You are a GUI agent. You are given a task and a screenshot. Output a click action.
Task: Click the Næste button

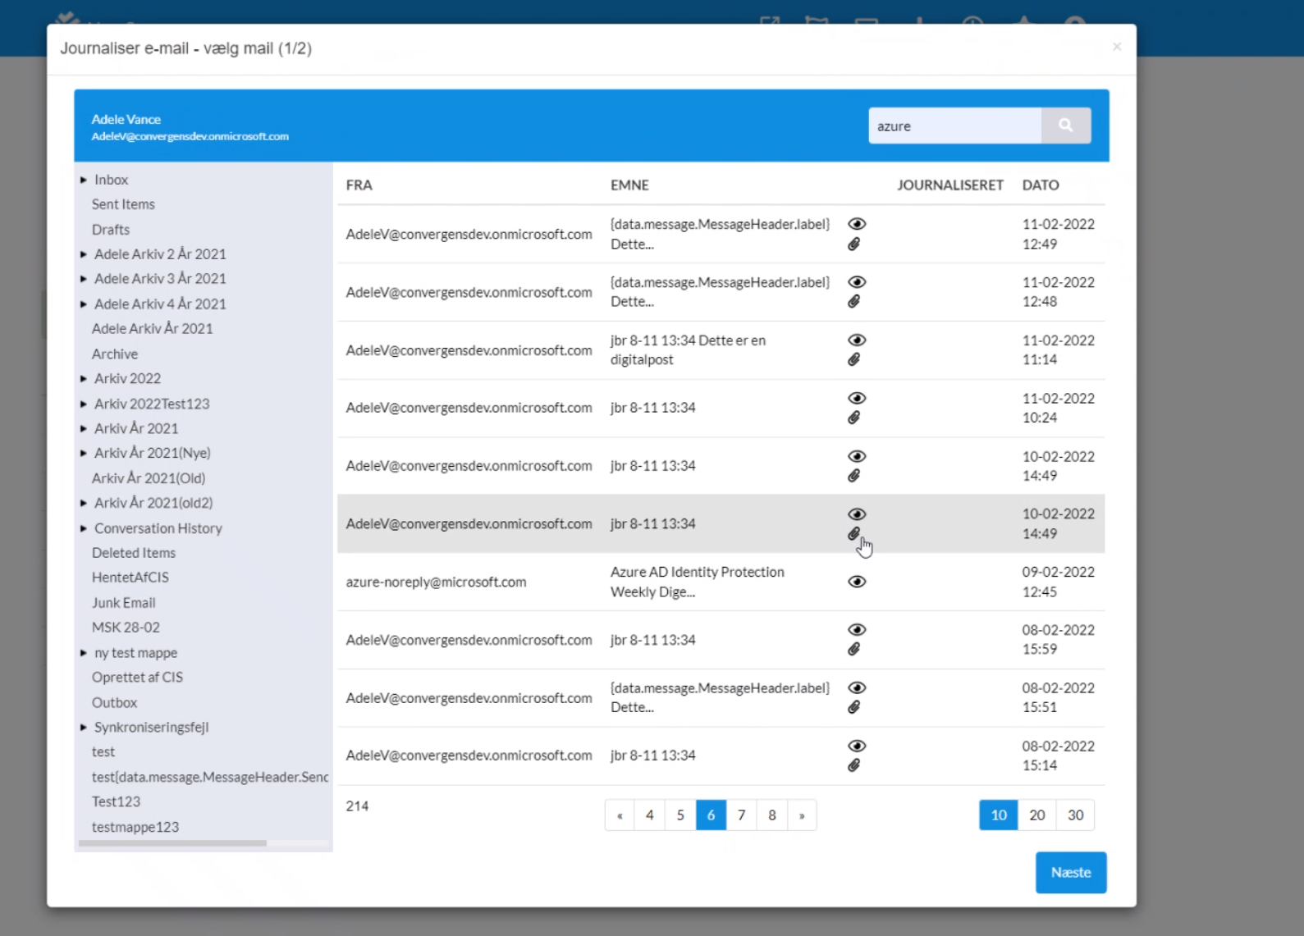[x=1070, y=873]
